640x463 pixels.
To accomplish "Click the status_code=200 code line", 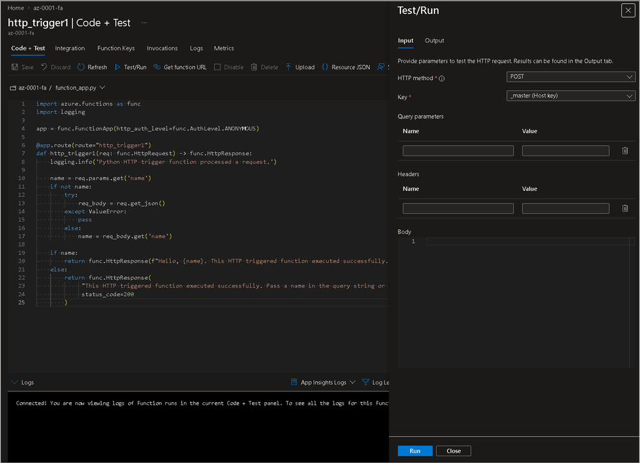I will (x=108, y=294).
